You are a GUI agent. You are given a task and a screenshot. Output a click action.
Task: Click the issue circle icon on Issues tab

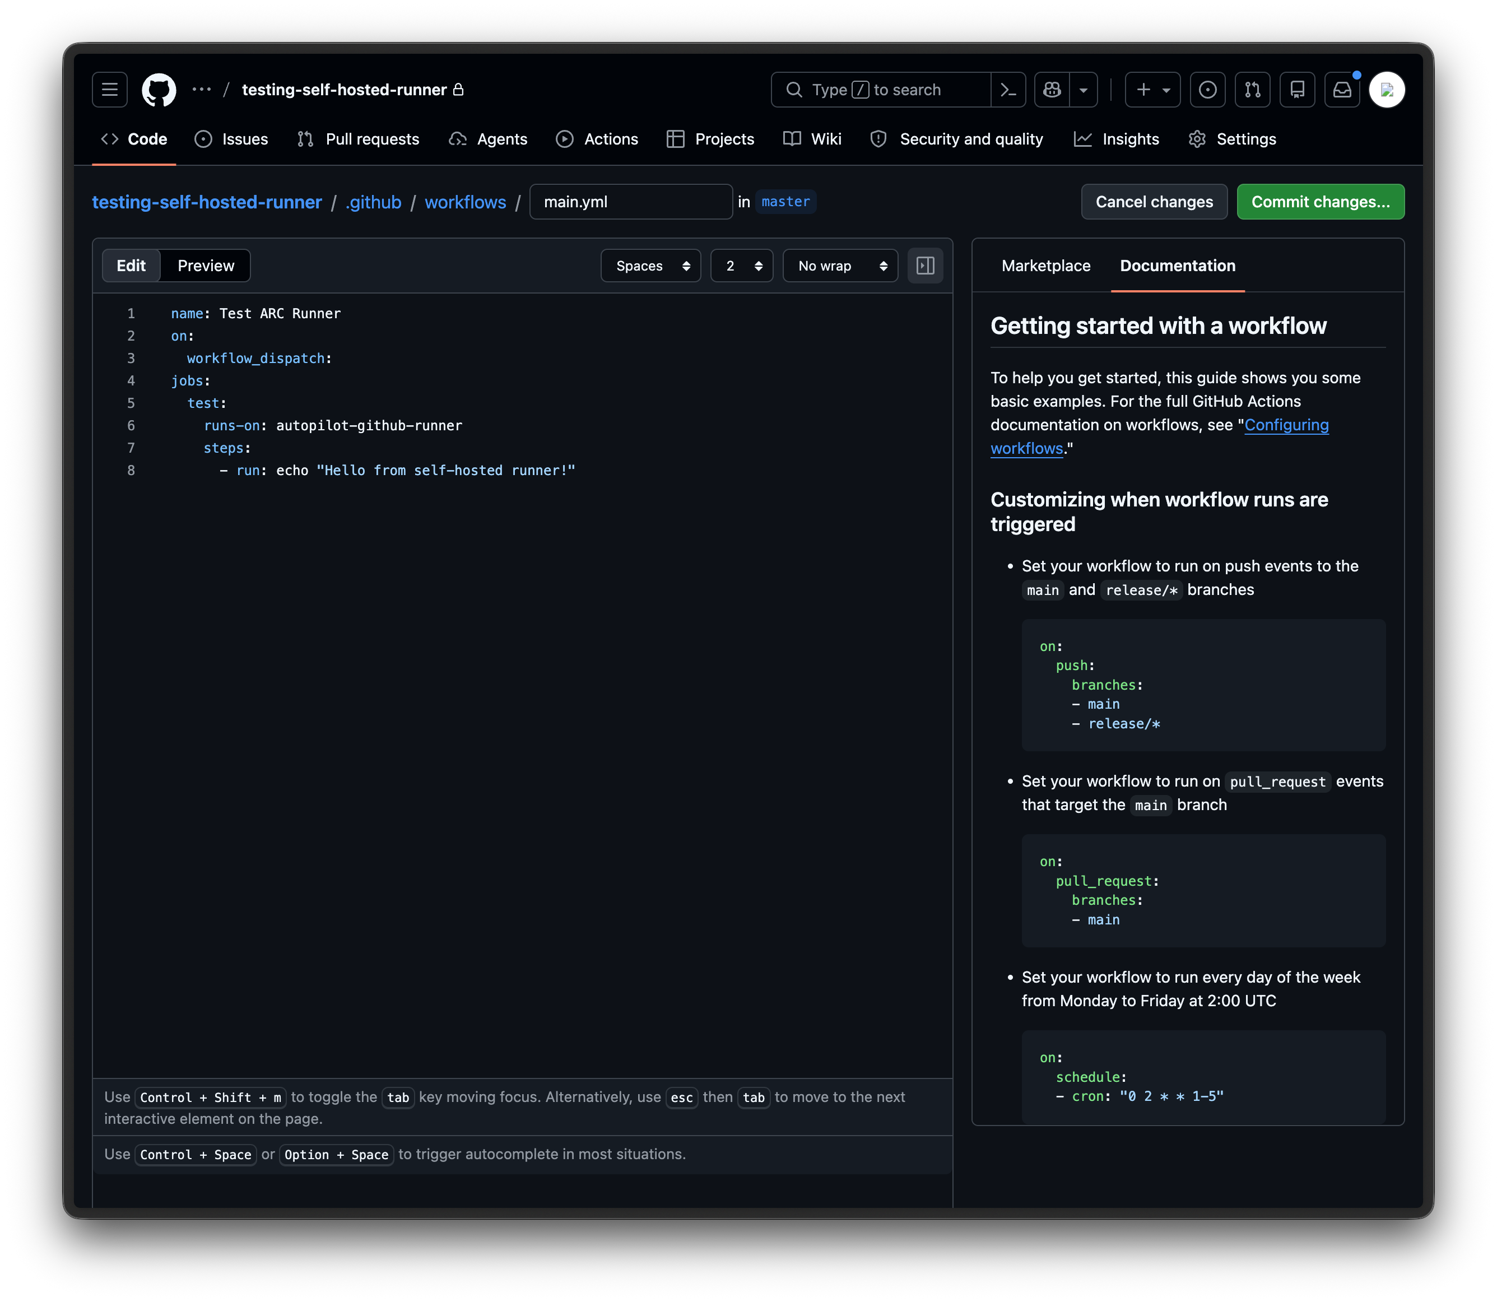coord(203,139)
